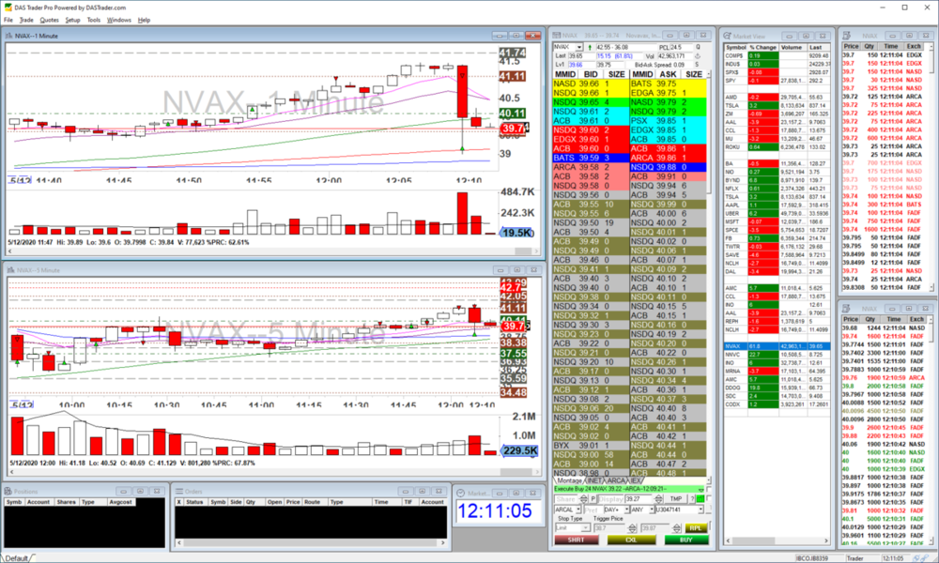Open the Trade menu
Image resolution: width=939 pixels, height=563 pixels.
click(x=26, y=20)
